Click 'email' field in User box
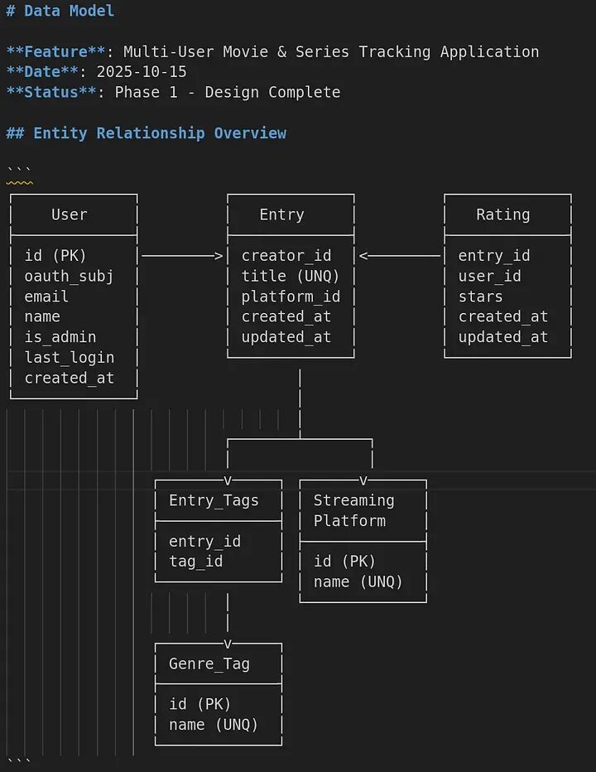The width and height of the screenshot is (596, 772). point(46,297)
